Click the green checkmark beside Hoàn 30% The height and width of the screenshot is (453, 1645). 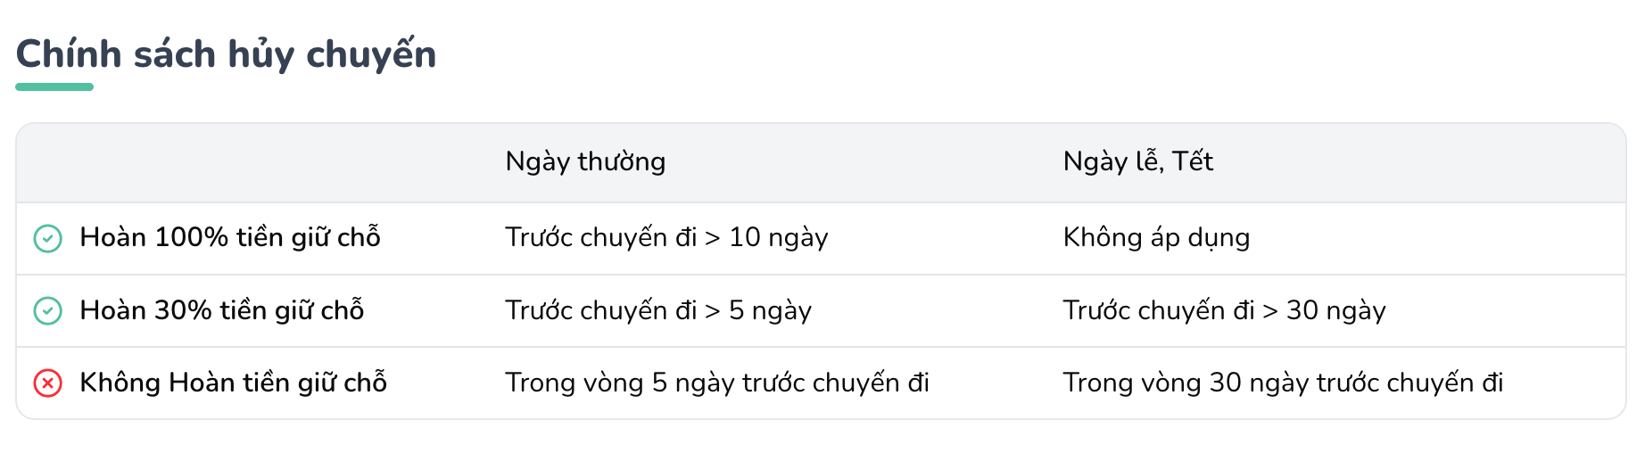pos(47,310)
